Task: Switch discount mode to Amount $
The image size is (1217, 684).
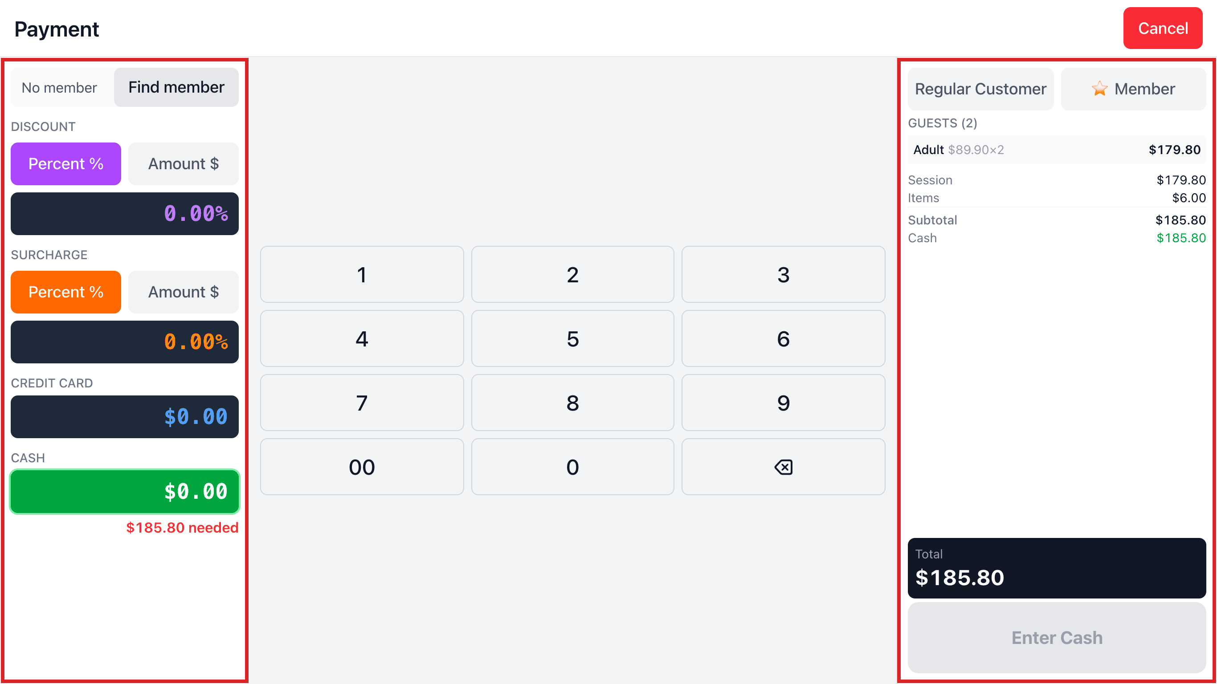Action: tap(183, 163)
